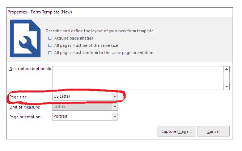Click inside the Description text box
The width and height of the screenshot is (242, 151).
(x=138, y=78)
